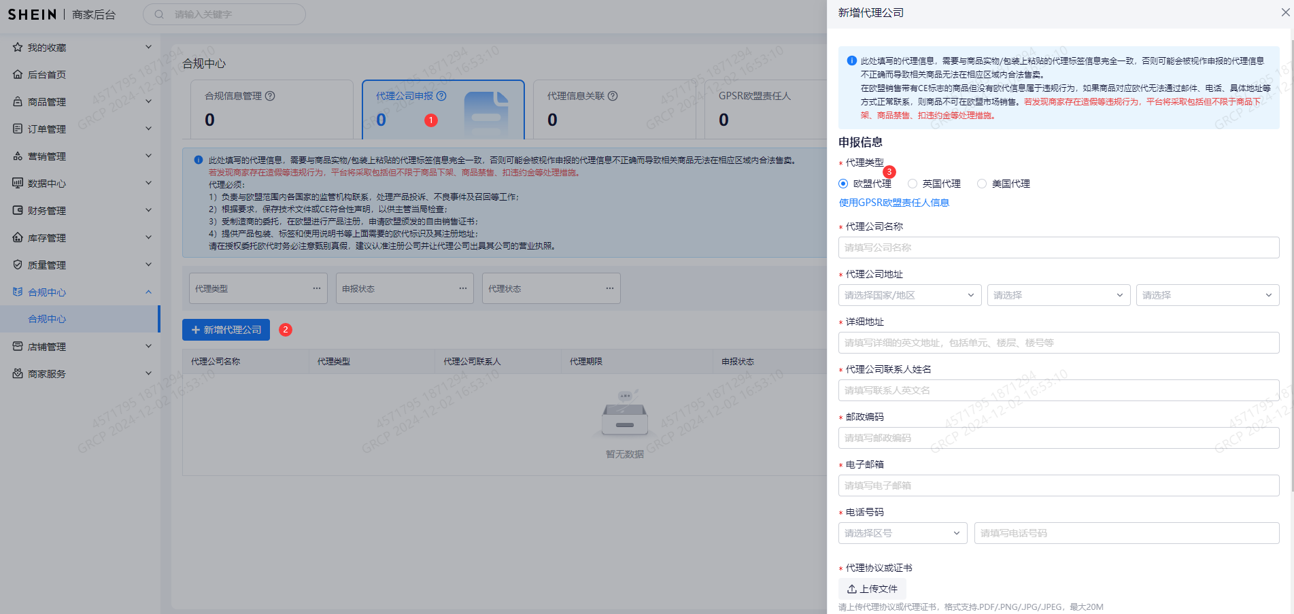
Task: Click the compliance icon beside 合规中心 menu
Action: click(18, 292)
